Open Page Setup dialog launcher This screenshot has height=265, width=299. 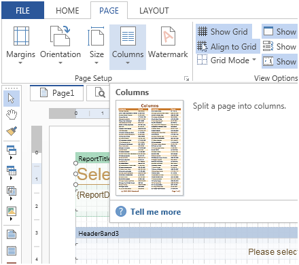[x=186, y=79]
